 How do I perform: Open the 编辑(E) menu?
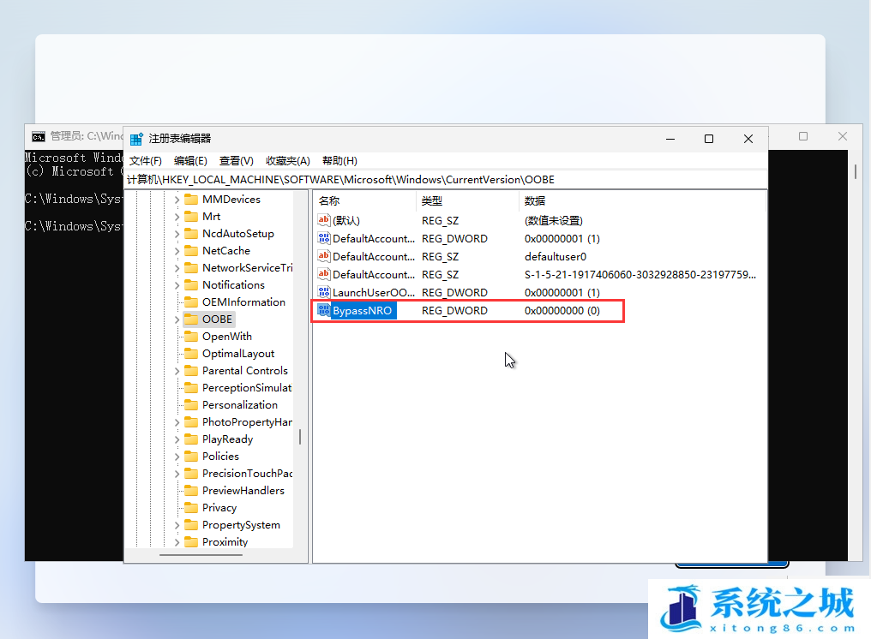coord(190,161)
